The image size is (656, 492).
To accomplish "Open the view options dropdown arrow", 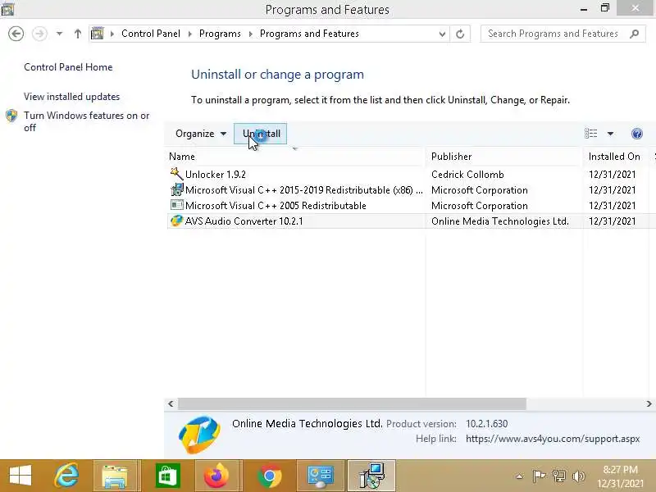I will [x=610, y=134].
